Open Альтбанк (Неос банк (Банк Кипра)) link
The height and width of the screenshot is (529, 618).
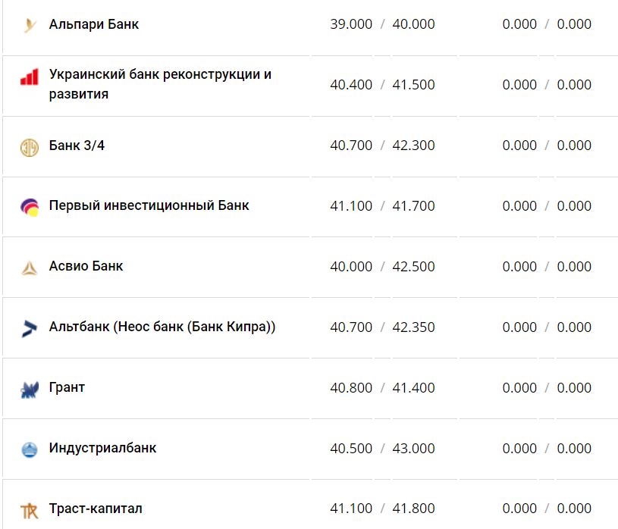(162, 327)
